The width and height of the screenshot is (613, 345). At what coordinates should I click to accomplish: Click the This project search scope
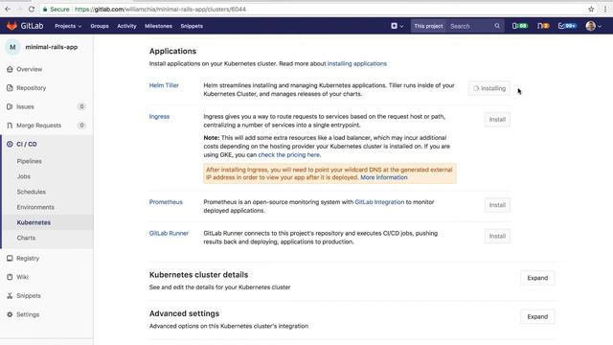[428, 26]
